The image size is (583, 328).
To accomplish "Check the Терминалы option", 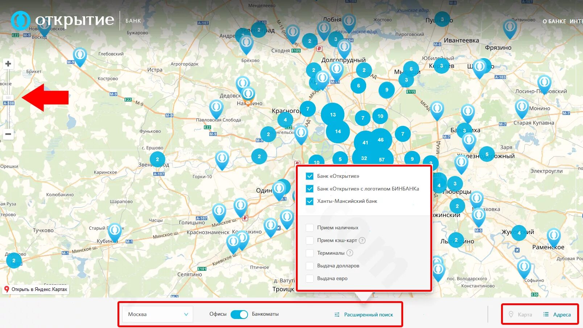I will coord(310,253).
